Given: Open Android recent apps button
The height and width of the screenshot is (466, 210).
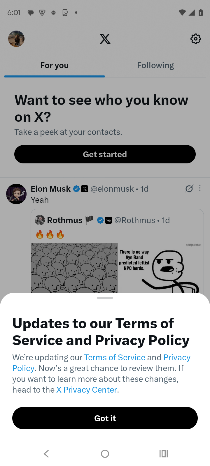Looking at the screenshot, I should (x=163, y=453).
